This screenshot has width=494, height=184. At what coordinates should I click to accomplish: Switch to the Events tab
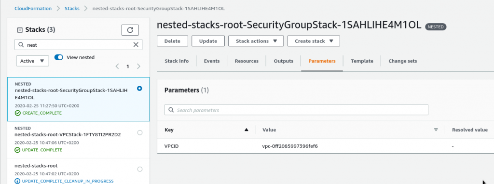(212, 61)
